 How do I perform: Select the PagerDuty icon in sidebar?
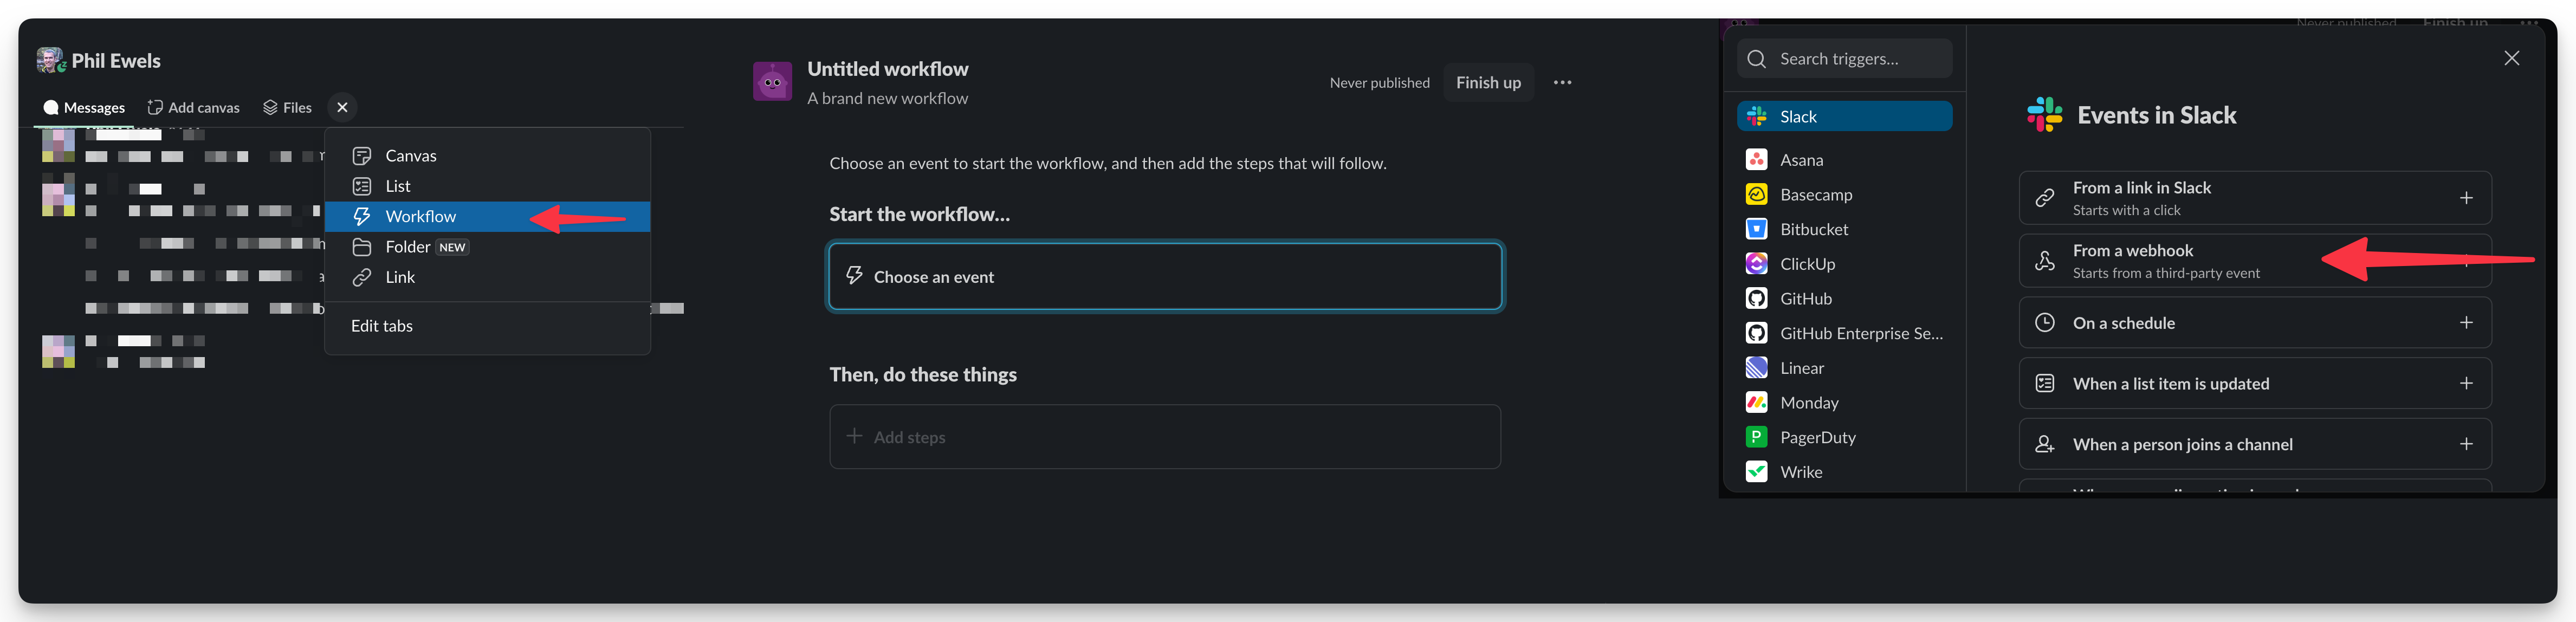coord(1756,437)
